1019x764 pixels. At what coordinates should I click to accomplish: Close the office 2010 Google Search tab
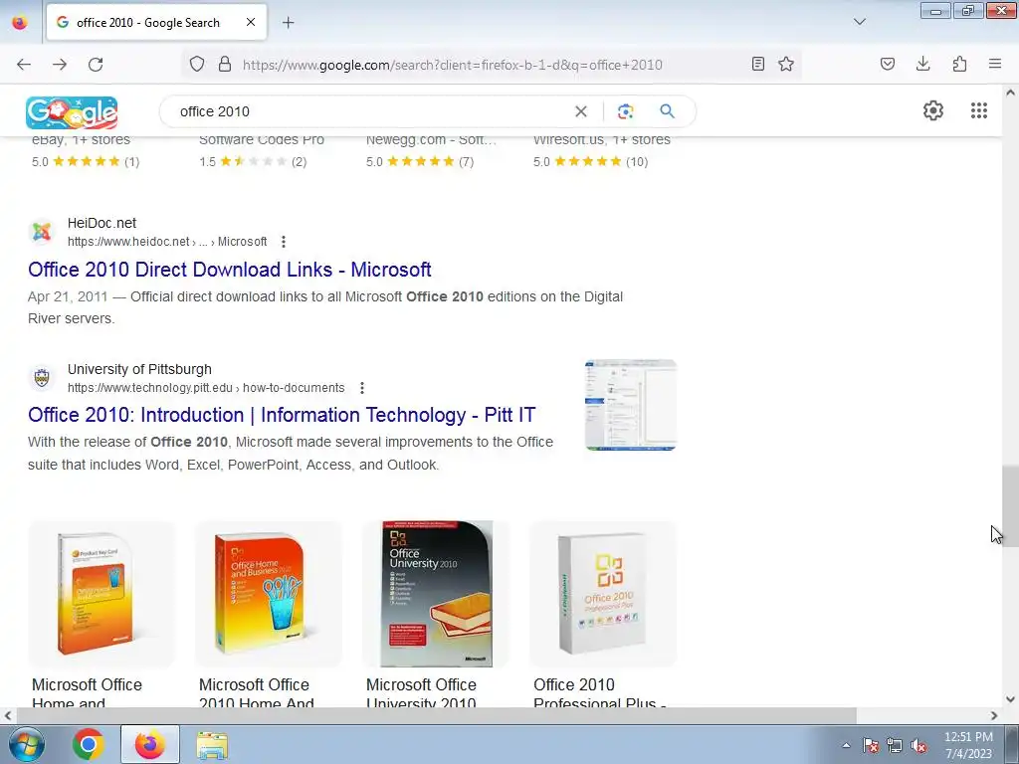(x=251, y=22)
